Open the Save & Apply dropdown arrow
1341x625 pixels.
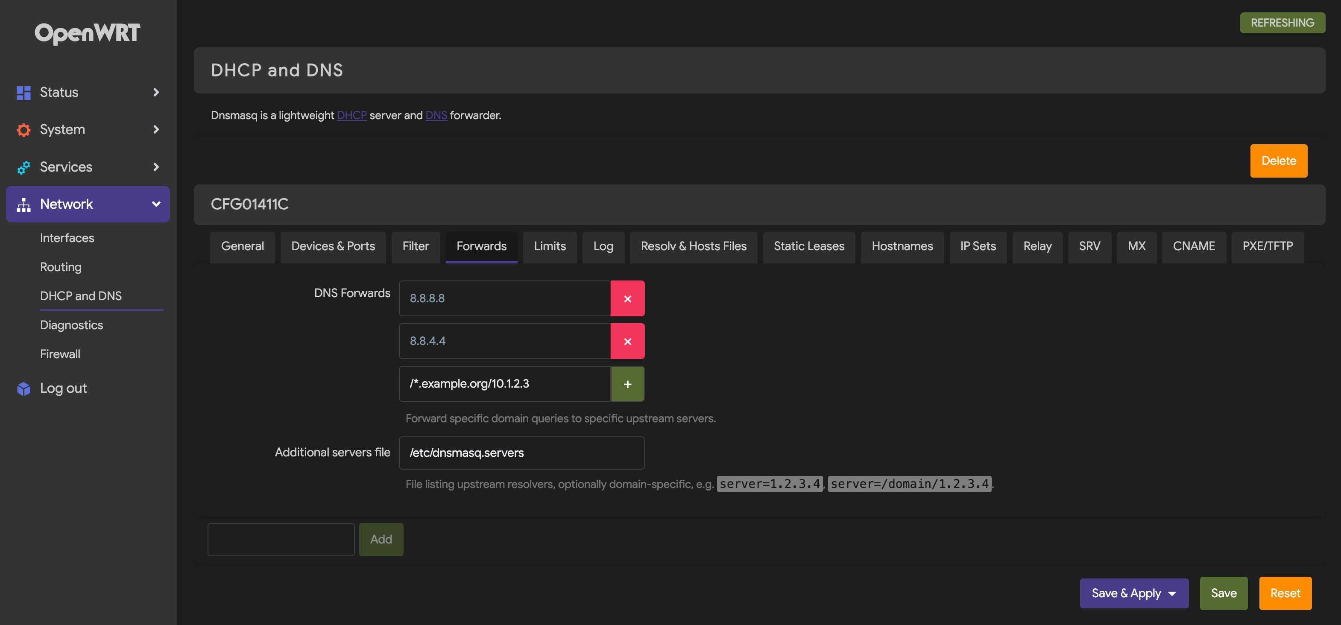1172,594
